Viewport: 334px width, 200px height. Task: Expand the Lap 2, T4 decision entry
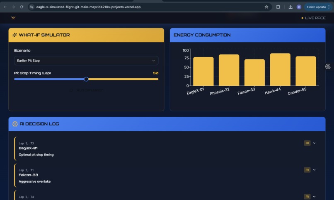coord(314,197)
